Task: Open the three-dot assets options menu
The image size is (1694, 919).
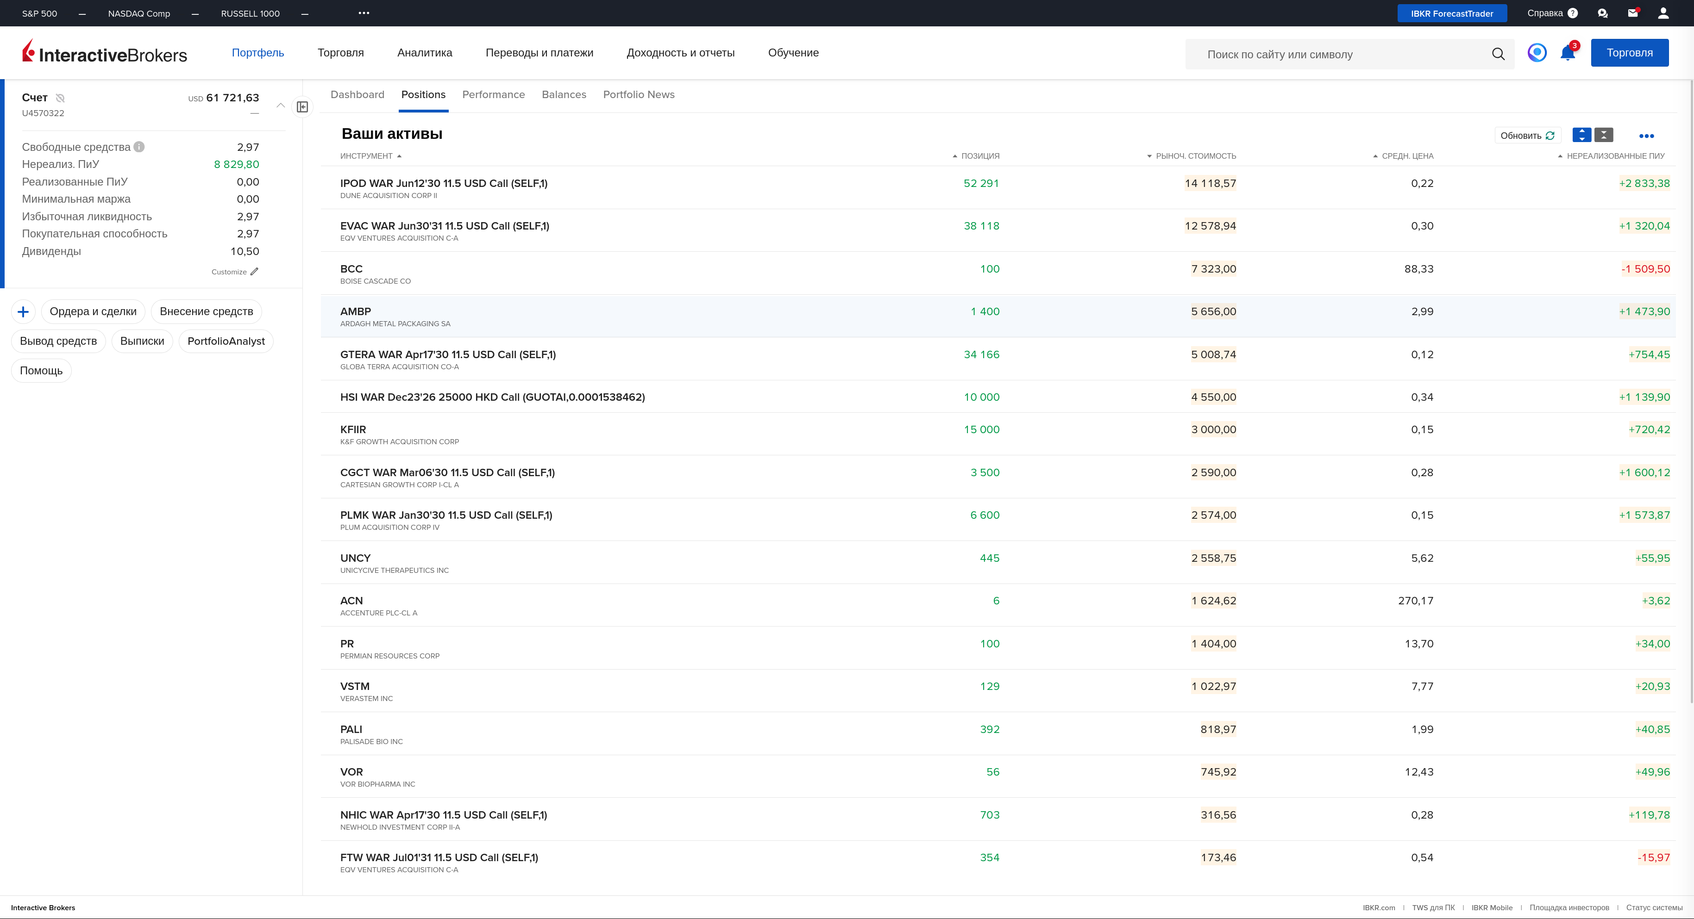Action: coord(1646,136)
